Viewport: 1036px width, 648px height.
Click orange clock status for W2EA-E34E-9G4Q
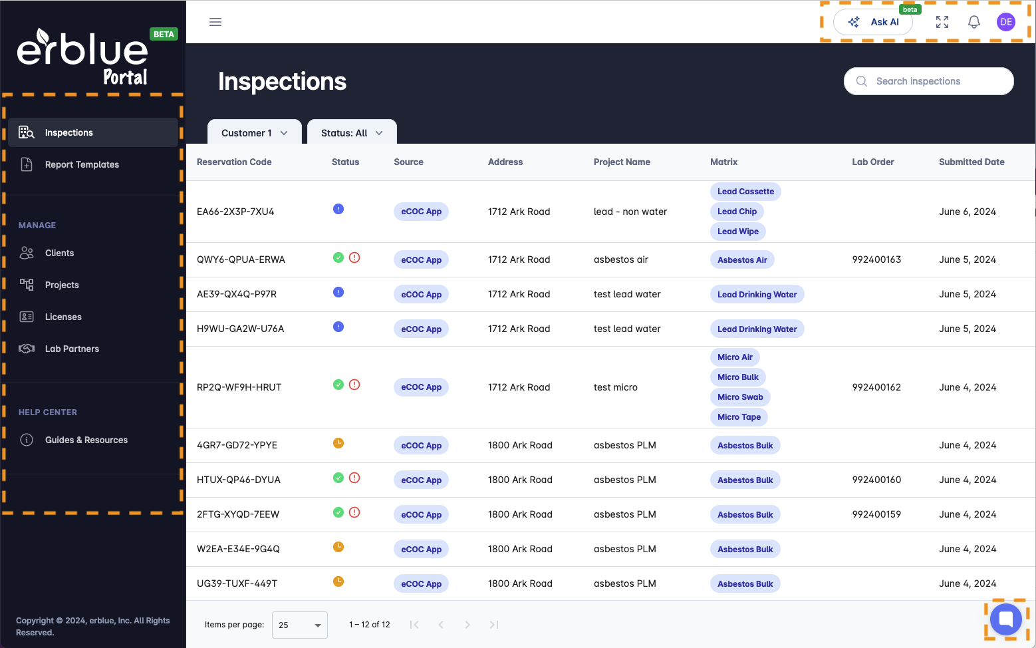tap(338, 547)
